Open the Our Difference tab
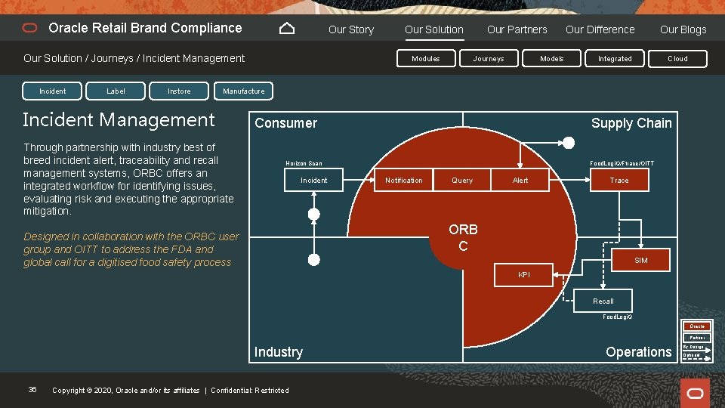725x408 pixels. [x=600, y=29]
